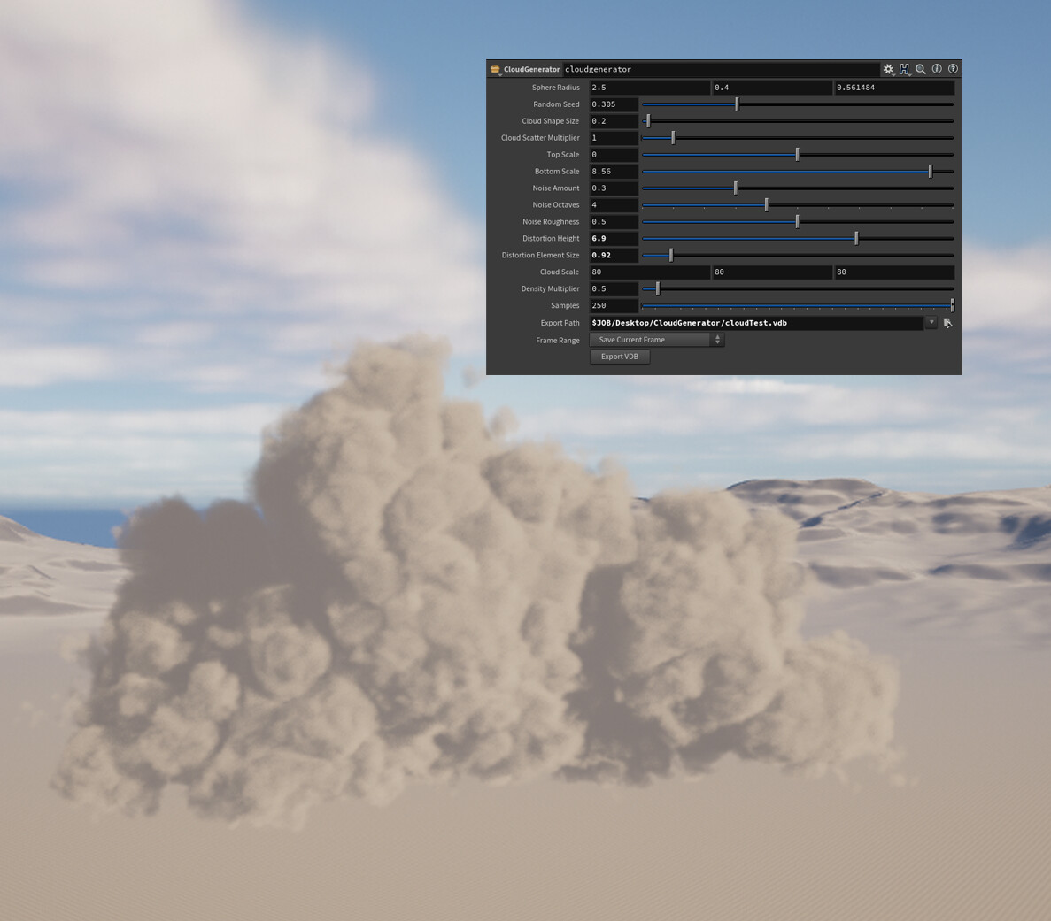Open help via the question mark icon
The image size is (1051, 921).
tap(953, 69)
